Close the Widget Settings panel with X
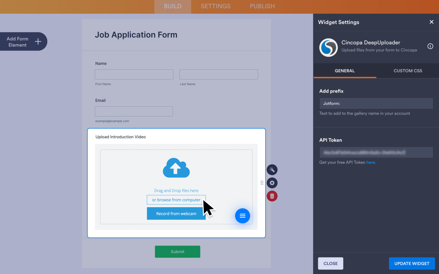 coord(431,22)
